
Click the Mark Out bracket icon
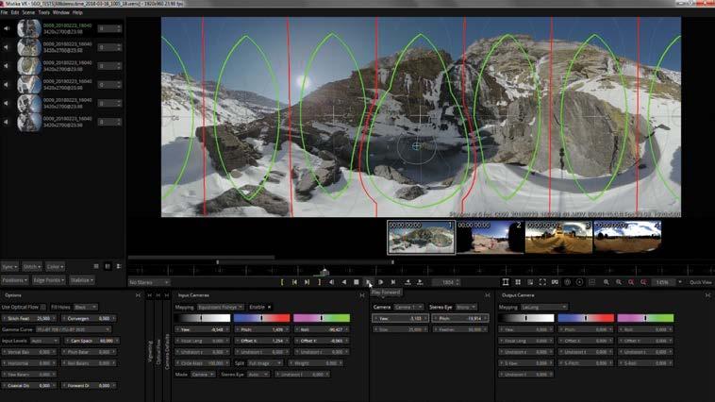319,282
